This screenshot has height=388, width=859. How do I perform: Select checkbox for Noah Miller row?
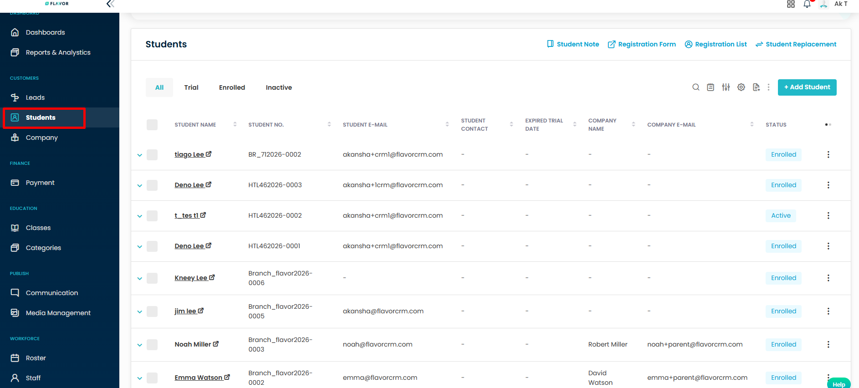click(x=152, y=345)
